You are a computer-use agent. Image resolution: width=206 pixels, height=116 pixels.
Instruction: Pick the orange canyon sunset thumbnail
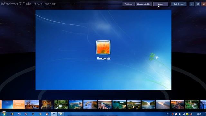coord(177,104)
